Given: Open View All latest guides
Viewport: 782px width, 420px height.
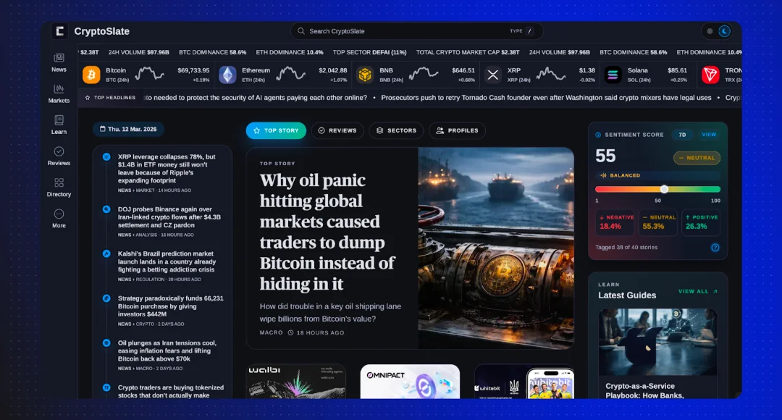Looking at the screenshot, I should pos(698,291).
